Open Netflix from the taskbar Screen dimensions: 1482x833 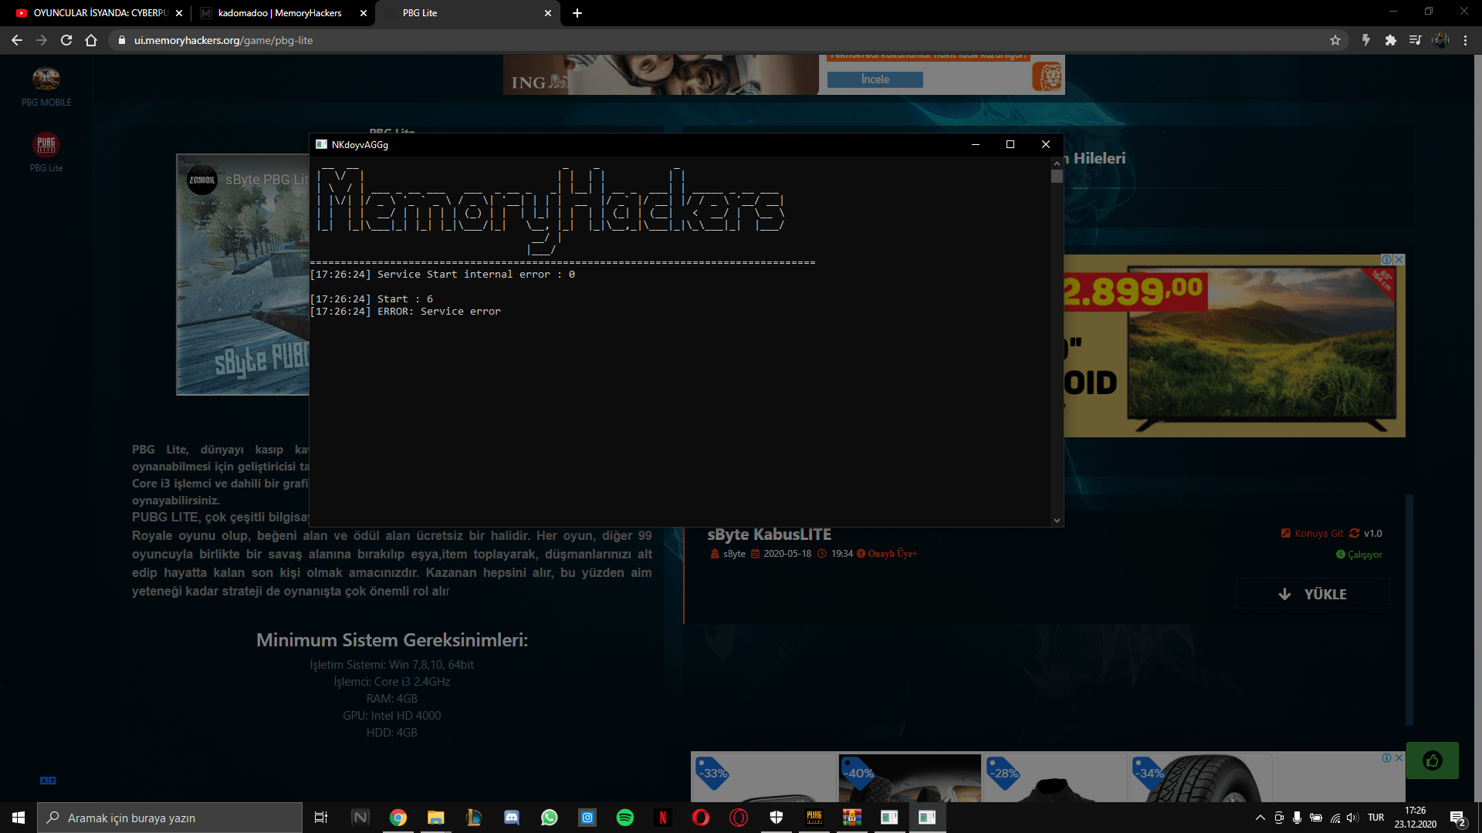pyautogui.click(x=662, y=818)
